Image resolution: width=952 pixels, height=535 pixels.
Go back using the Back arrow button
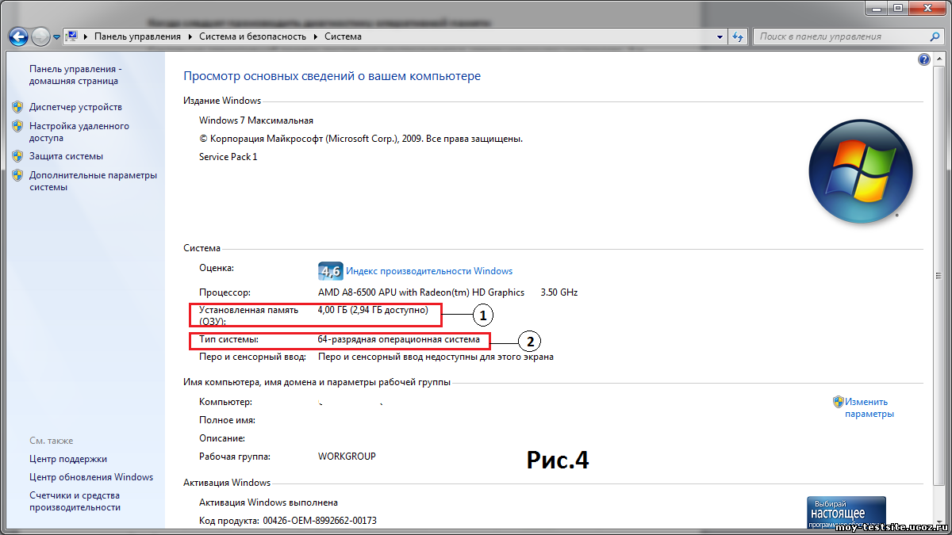coord(18,36)
